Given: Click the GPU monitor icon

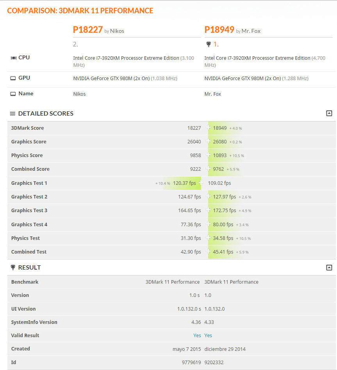Looking at the screenshot, I should (13, 78).
